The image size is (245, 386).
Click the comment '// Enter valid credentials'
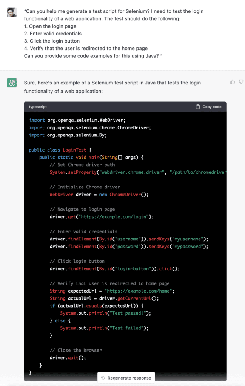83,231
